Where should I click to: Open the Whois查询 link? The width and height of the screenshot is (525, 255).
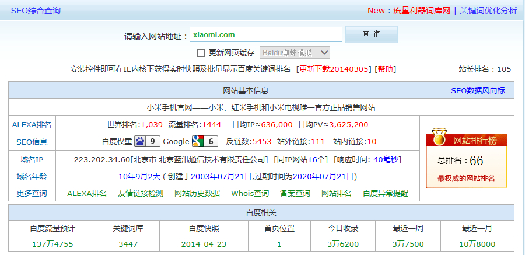(250, 193)
